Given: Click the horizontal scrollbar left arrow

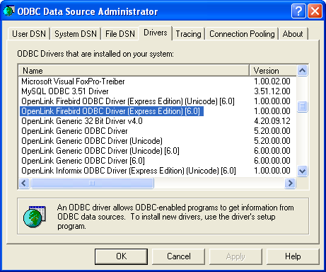Looking at the screenshot, I should (24, 183).
